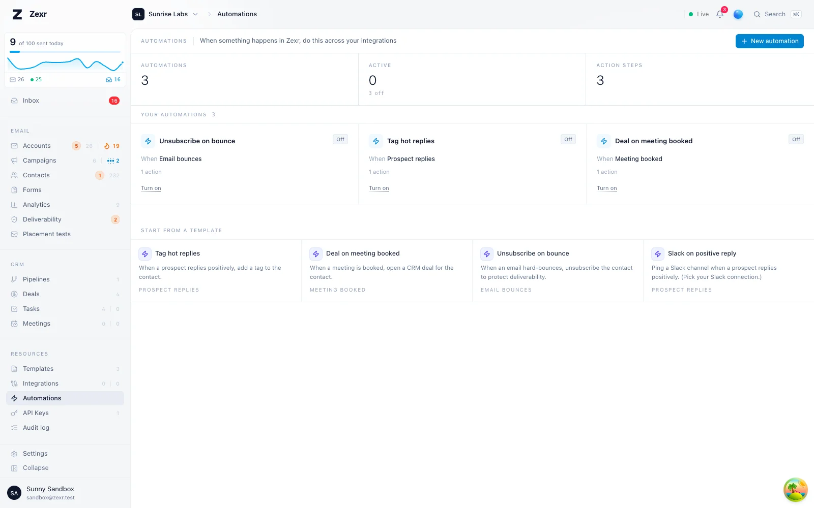Click the send activity sparkline chart
Image resolution: width=814 pixels, height=508 pixels.
click(65, 65)
